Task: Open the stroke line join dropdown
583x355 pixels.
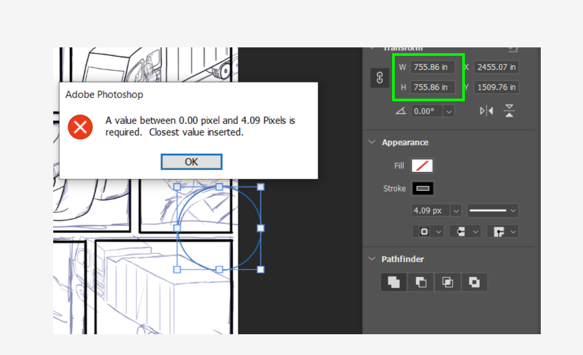Action: pyautogui.click(x=503, y=232)
